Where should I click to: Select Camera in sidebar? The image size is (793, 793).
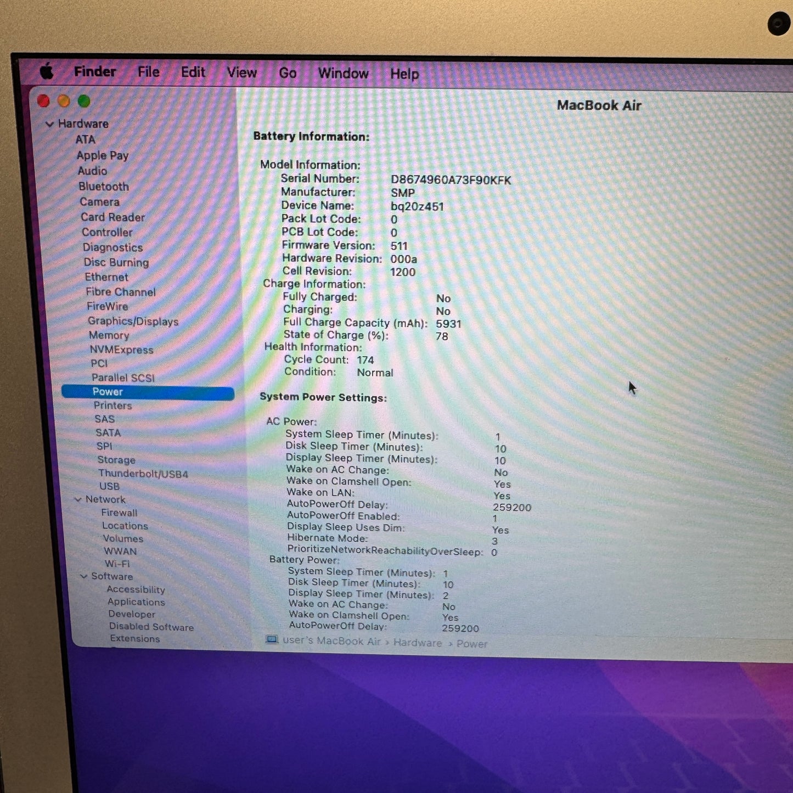point(99,202)
